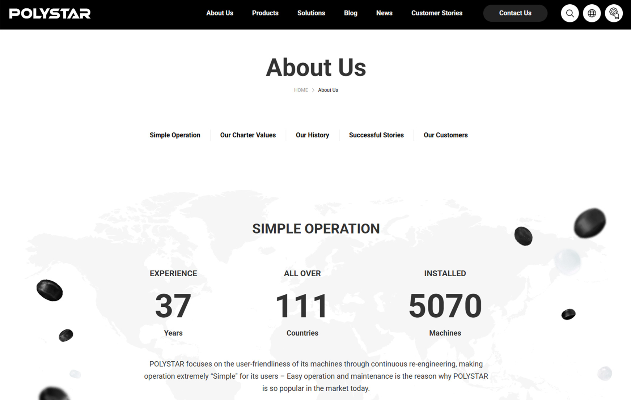Select the Successful Stories tab
631x400 pixels.
tap(376, 135)
